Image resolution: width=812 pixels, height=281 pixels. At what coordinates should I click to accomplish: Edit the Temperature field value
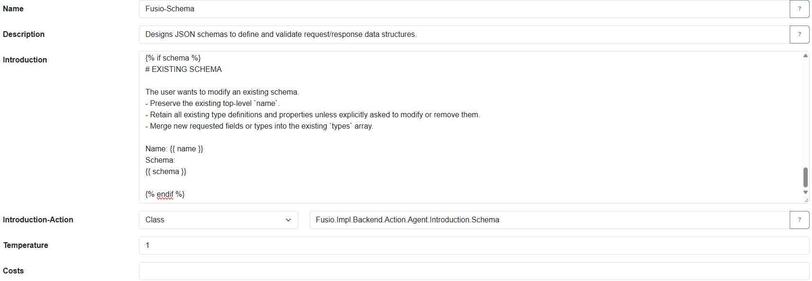pos(474,246)
